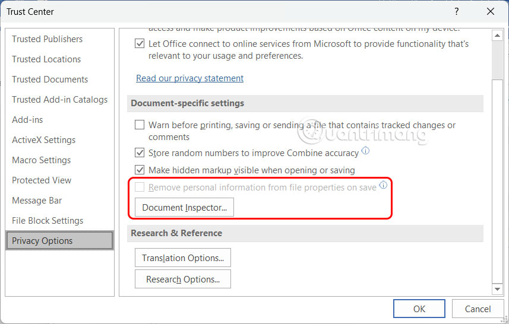Select Protected View in sidebar
The height and width of the screenshot is (324, 509).
[x=42, y=180]
